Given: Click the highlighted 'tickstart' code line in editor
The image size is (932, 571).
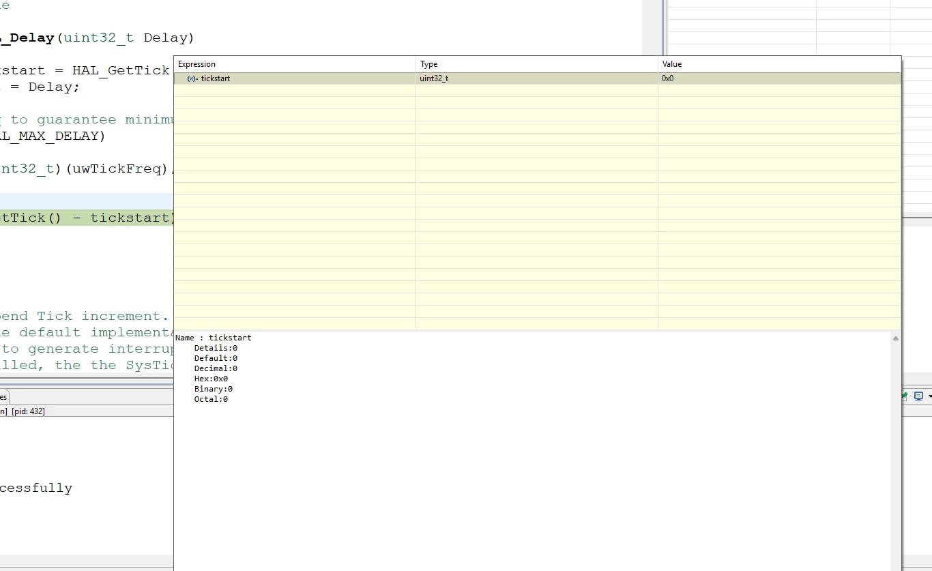Looking at the screenshot, I should tap(87, 218).
